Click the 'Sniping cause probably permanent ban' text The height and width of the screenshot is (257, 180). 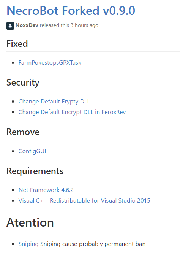click(x=93, y=244)
